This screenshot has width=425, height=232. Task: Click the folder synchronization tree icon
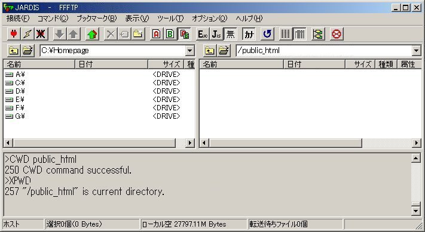318,34
